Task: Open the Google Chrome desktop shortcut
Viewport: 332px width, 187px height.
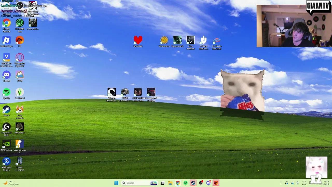Action: pos(6,25)
